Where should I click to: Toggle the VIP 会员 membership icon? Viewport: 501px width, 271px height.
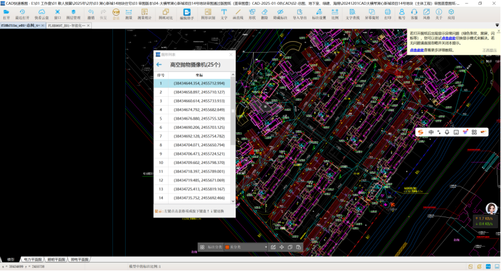tap(116, 13)
